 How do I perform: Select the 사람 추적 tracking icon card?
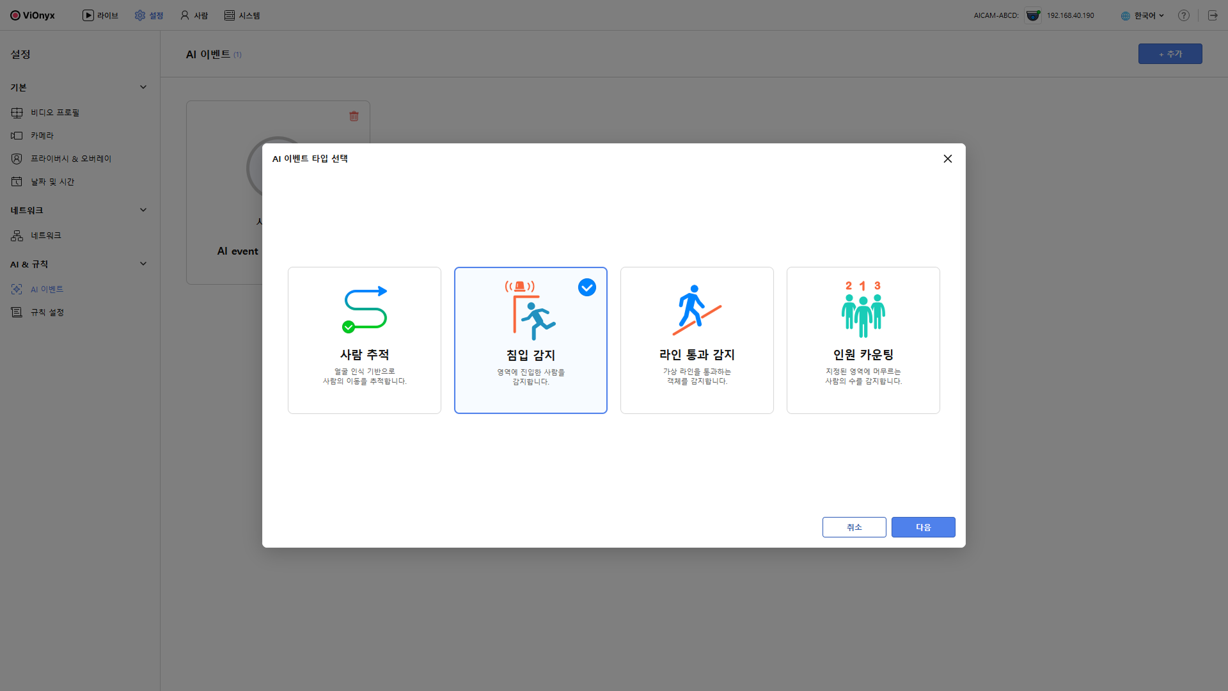(365, 310)
